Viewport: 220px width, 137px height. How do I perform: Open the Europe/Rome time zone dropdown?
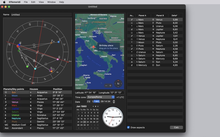coord(101,97)
